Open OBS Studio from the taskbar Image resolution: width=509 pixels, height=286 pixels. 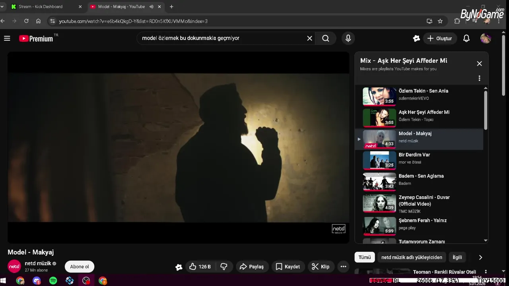click(86, 281)
